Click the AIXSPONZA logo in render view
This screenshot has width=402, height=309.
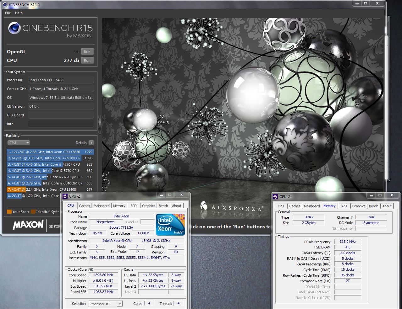coord(232,207)
